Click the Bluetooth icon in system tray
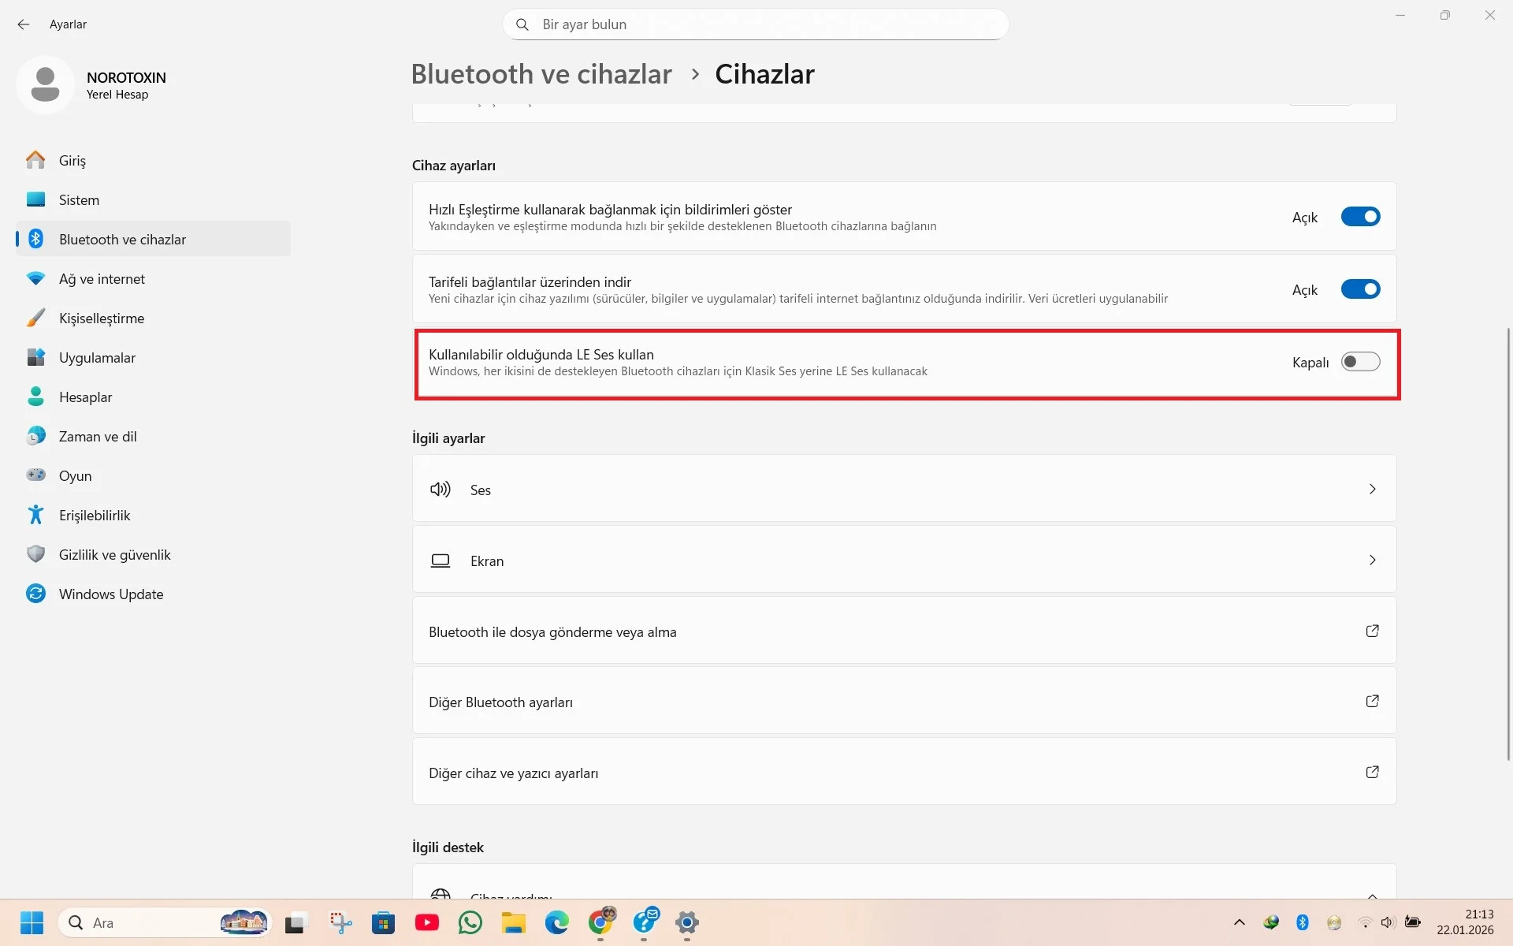Screen dimensions: 1513x946 click(x=1302, y=922)
